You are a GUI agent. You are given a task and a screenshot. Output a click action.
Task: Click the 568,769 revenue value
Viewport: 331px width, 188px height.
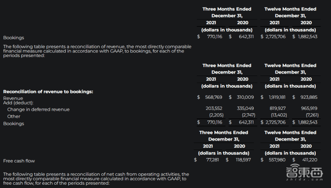click(x=213, y=97)
